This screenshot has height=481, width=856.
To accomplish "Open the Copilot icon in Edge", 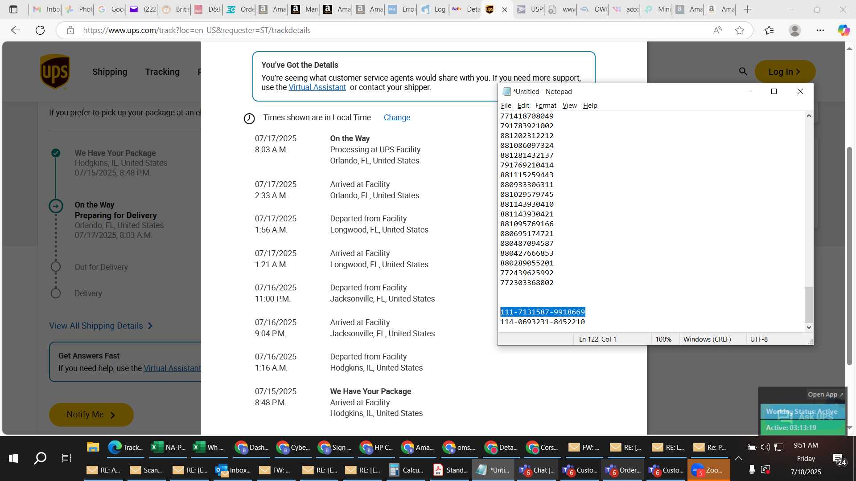I will [x=843, y=30].
